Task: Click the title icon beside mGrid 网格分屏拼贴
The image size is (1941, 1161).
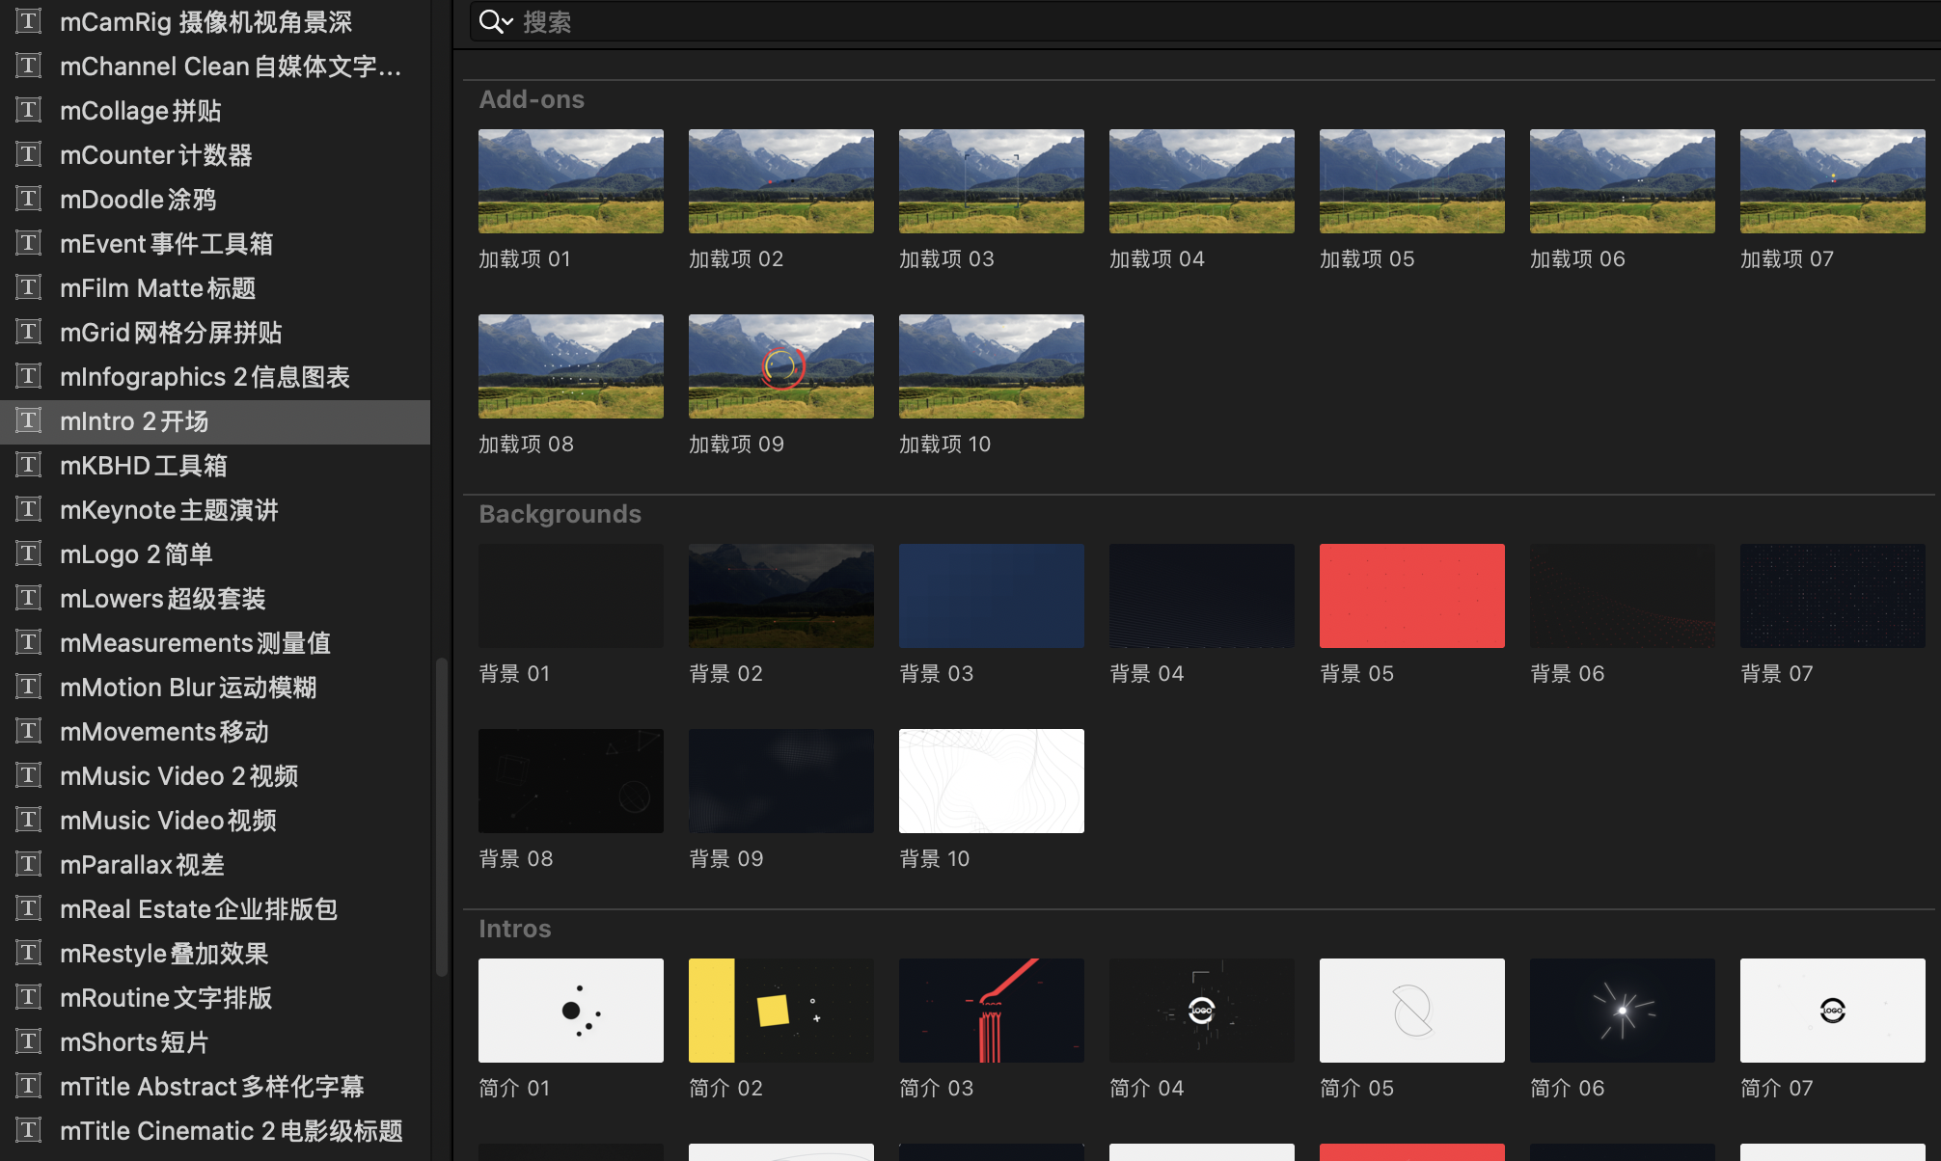Action: coord(29,332)
